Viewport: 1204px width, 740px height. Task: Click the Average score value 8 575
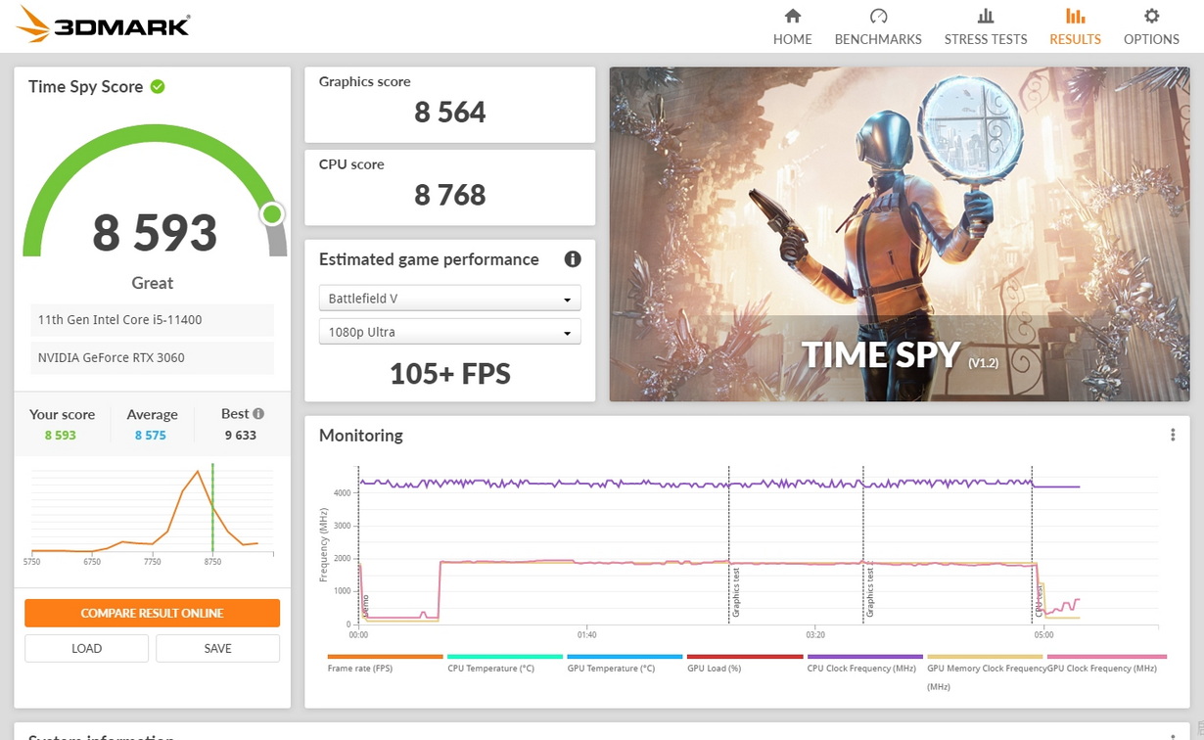pyautogui.click(x=151, y=435)
